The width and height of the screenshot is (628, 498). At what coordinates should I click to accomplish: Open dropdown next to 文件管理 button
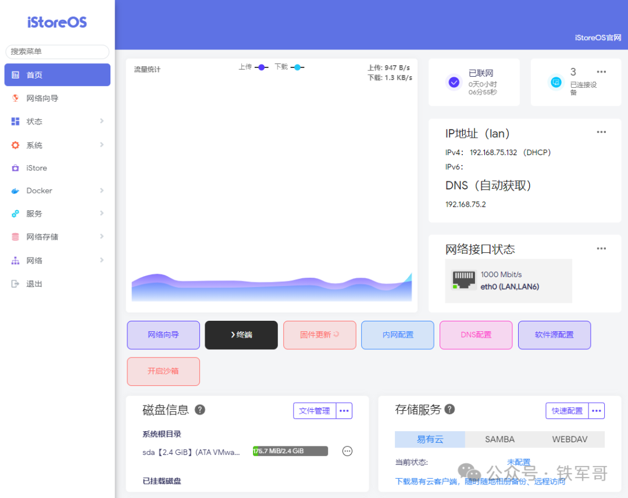[x=344, y=411]
